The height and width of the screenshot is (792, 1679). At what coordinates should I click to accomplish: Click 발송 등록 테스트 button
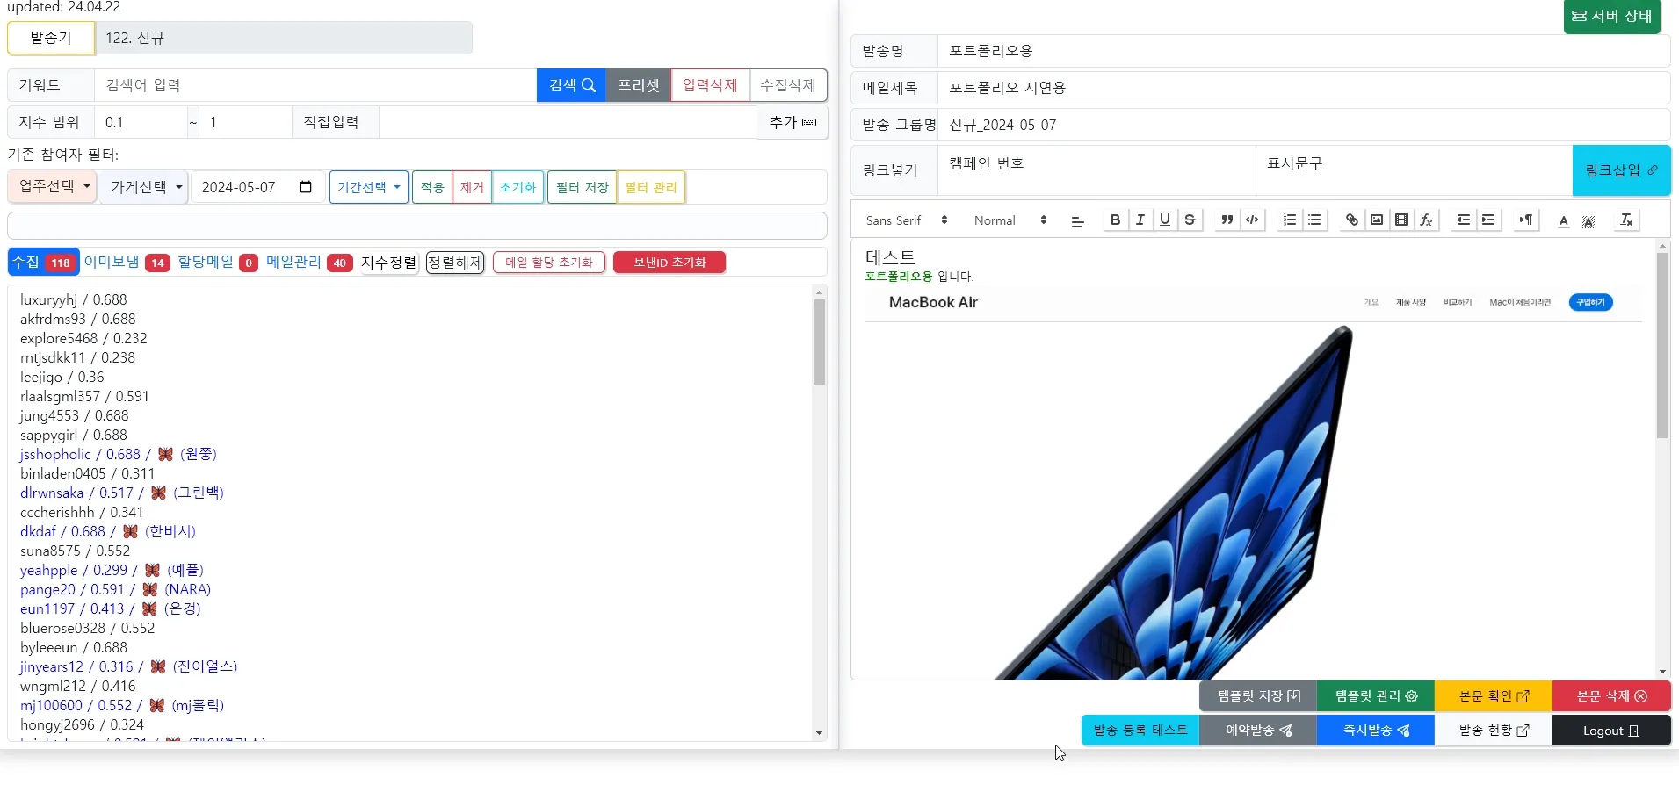click(x=1140, y=731)
